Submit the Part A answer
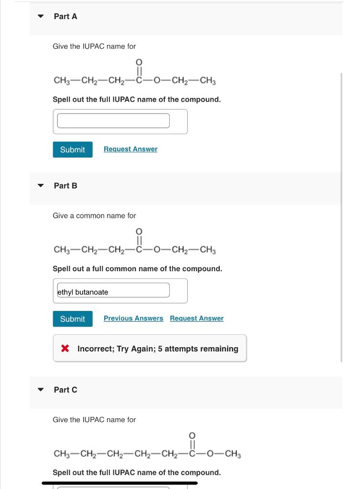Viewport: 358px width, 489px height. (72, 149)
